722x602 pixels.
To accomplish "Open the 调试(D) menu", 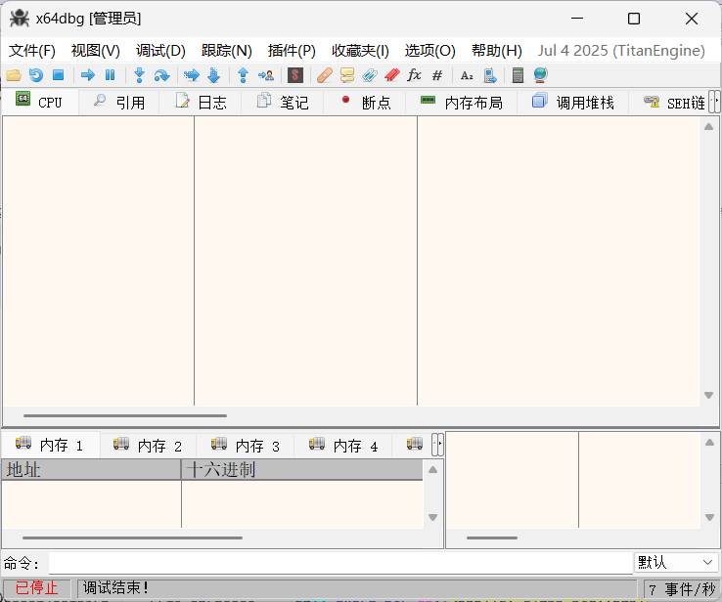I will click(x=160, y=51).
